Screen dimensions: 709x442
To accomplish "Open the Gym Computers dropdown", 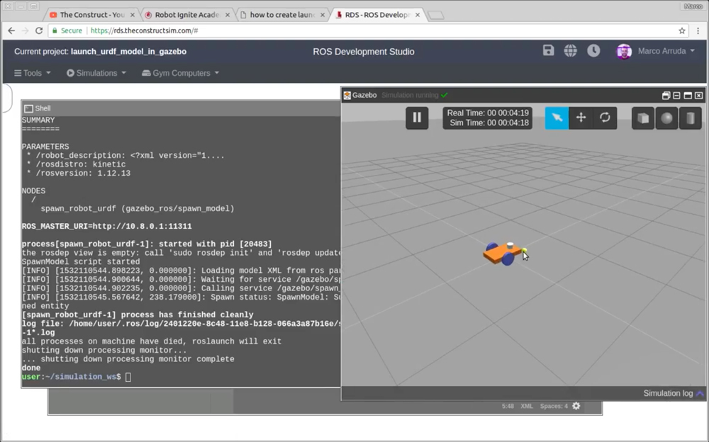I will click(179, 72).
